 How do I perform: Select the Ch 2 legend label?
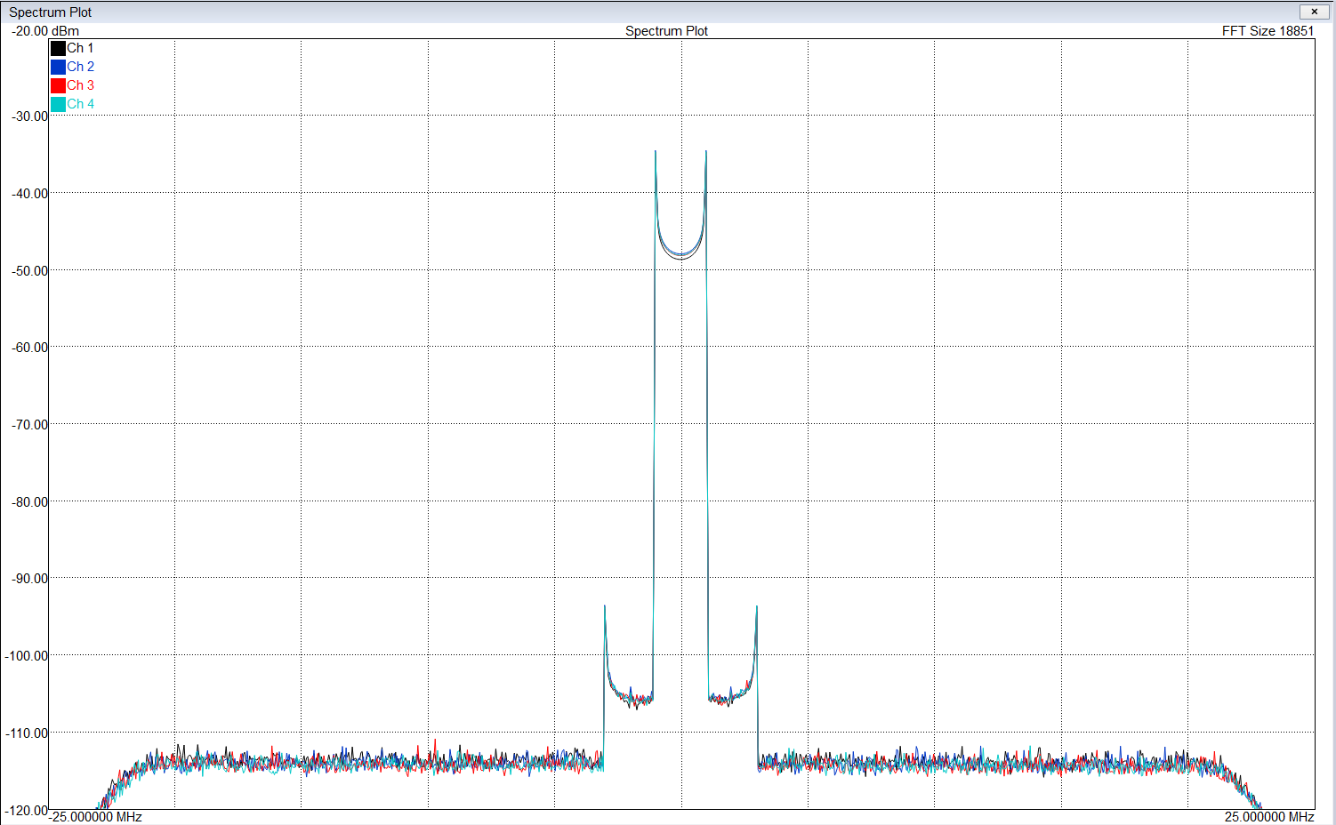pos(80,67)
